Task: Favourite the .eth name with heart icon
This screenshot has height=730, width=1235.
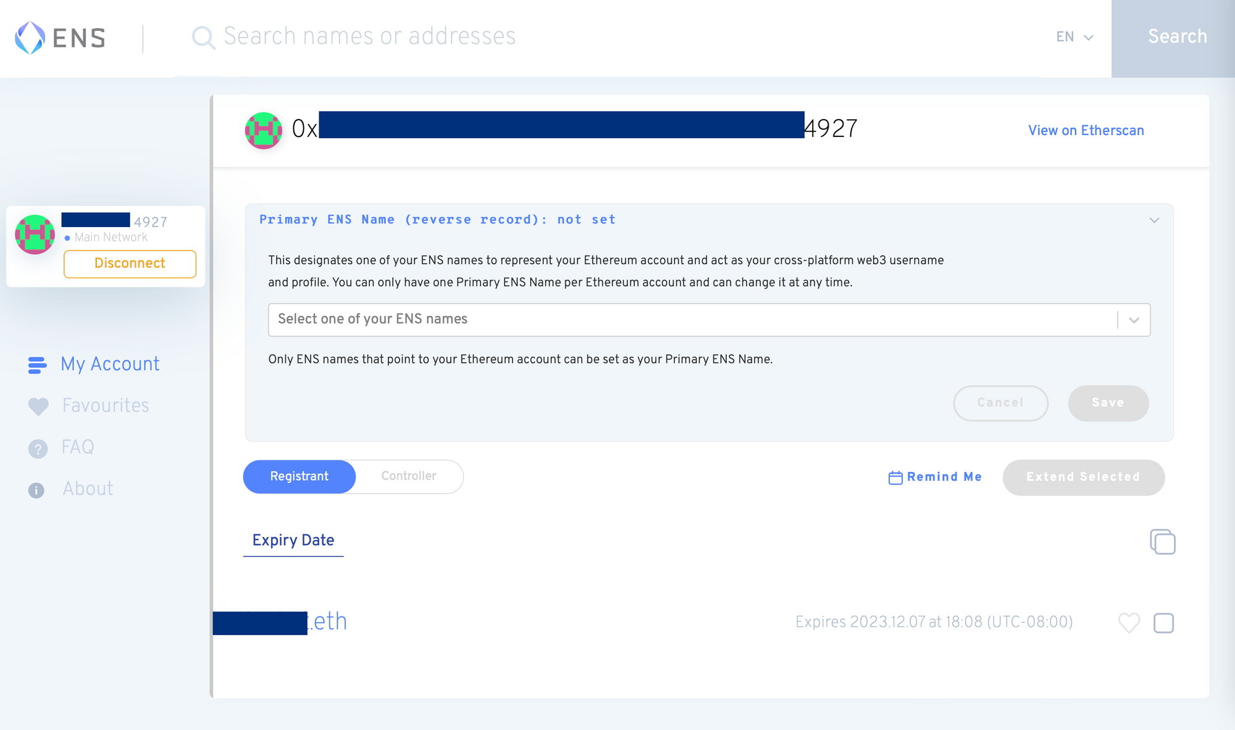Action: [x=1129, y=623]
